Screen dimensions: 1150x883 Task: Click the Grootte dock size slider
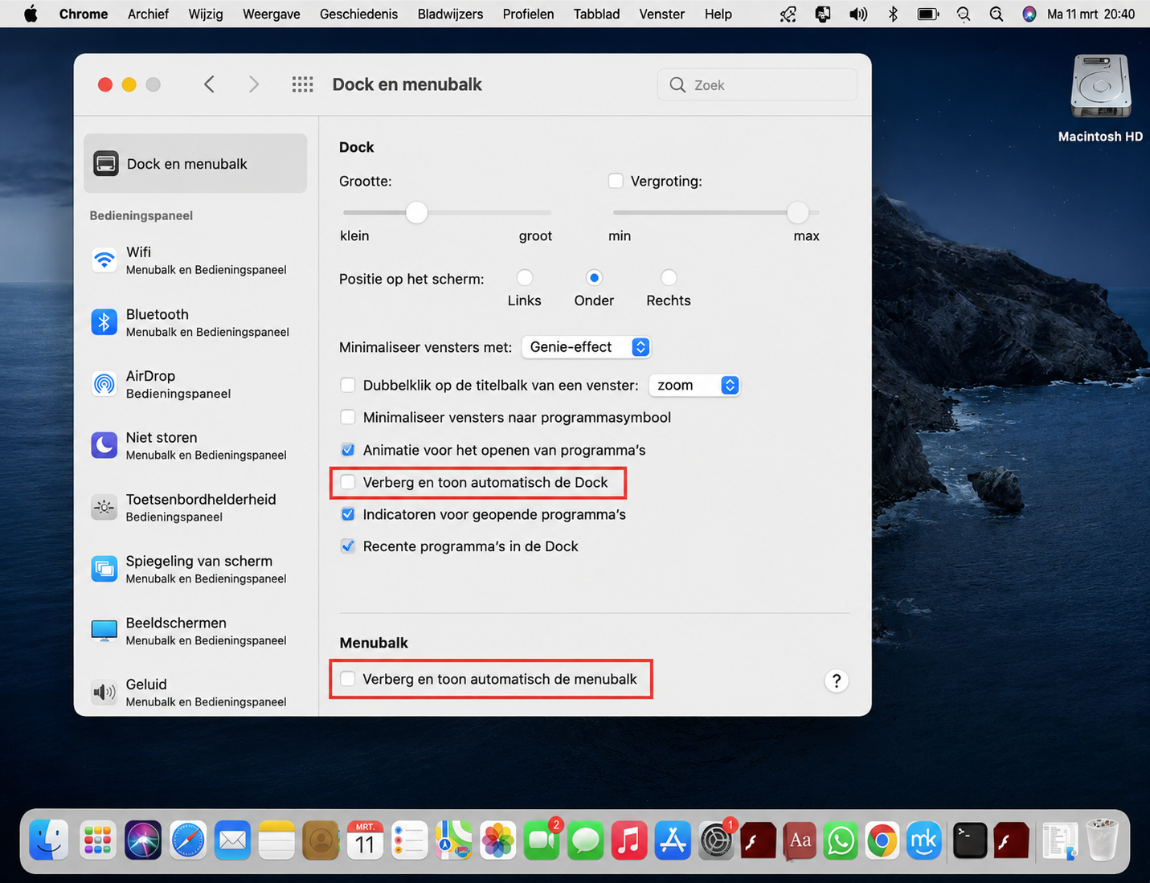coord(447,212)
